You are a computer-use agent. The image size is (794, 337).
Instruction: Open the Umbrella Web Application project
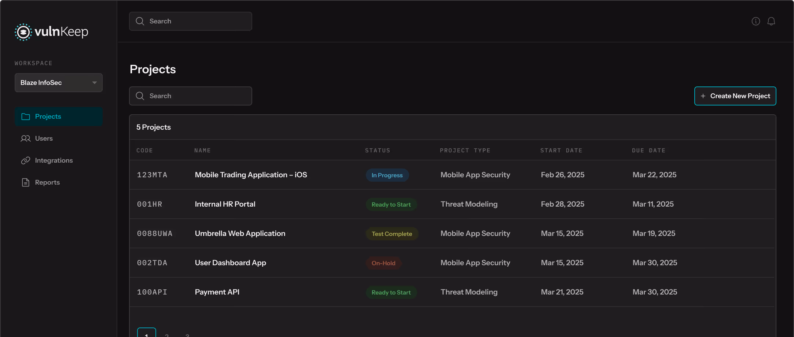coord(240,234)
